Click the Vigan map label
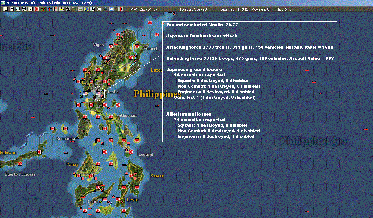The height and width of the screenshot is (218, 373). point(98,45)
